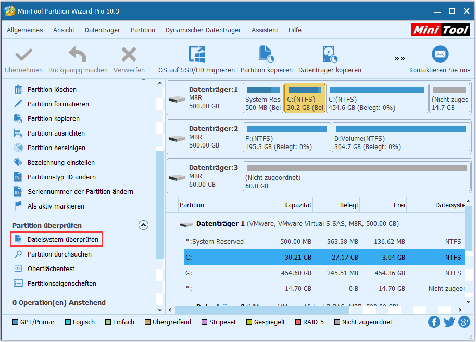Image resolution: width=476 pixels, height=342 pixels.
Task: Open the Google Plus share icon
Action: click(x=464, y=322)
